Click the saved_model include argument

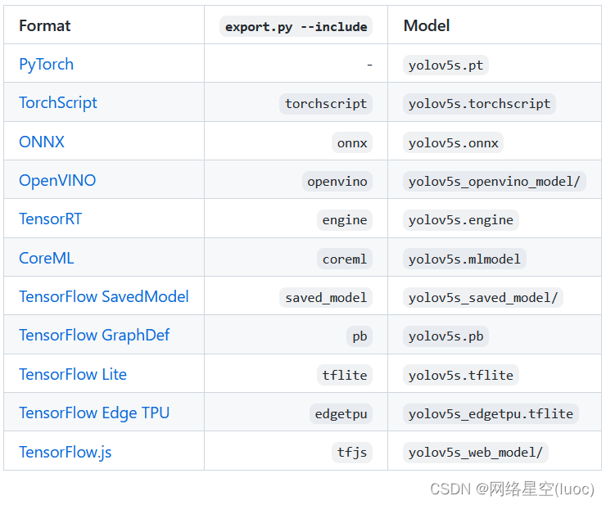(326, 298)
